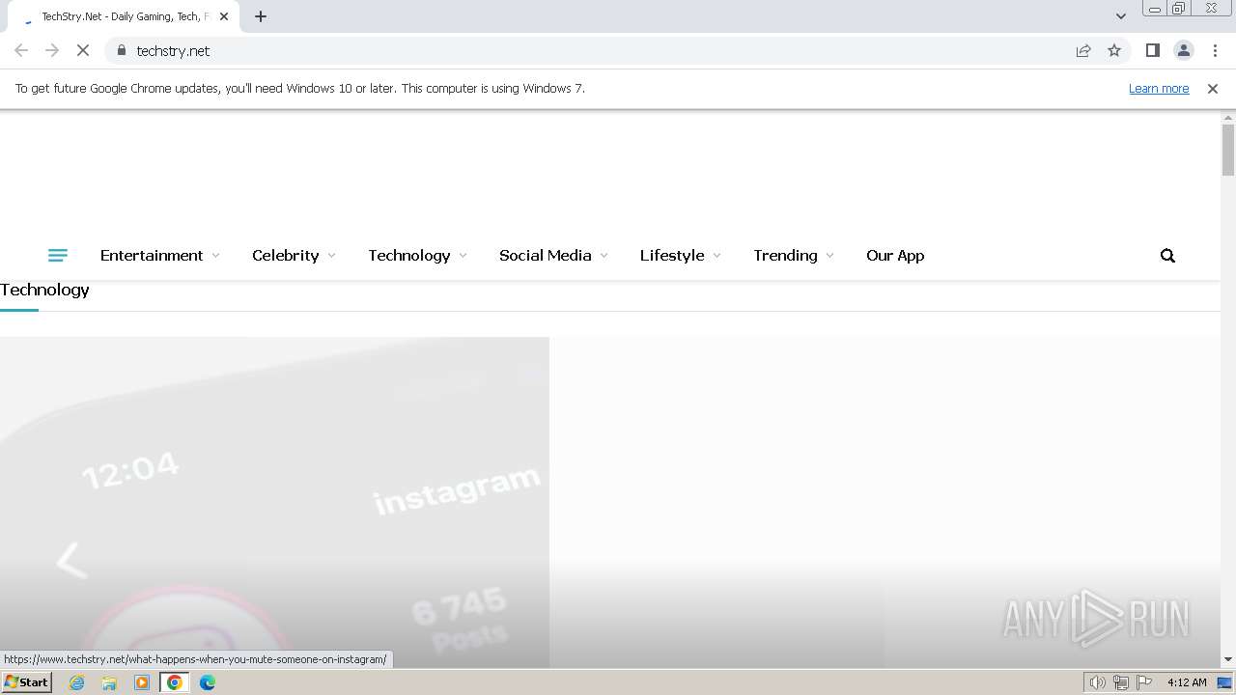1236x695 pixels.
Task: Bookmark this tab with star
Action: [1114, 50]
